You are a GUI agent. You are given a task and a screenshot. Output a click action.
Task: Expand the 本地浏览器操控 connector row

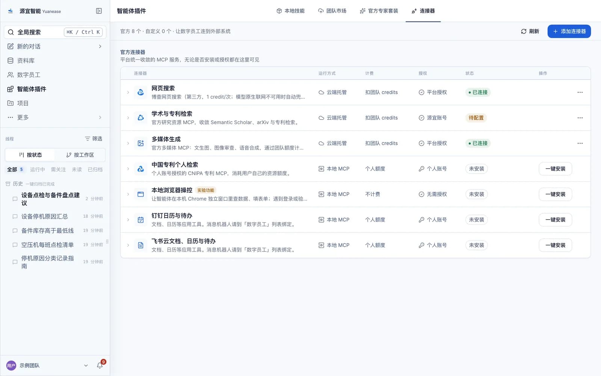click(128, 194)
